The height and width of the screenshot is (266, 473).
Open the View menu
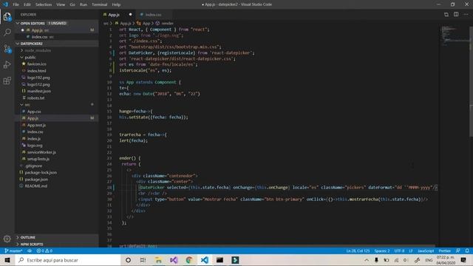(61, 4)
